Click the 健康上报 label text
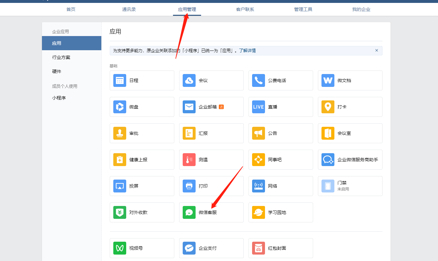 (x=138, y=160)
